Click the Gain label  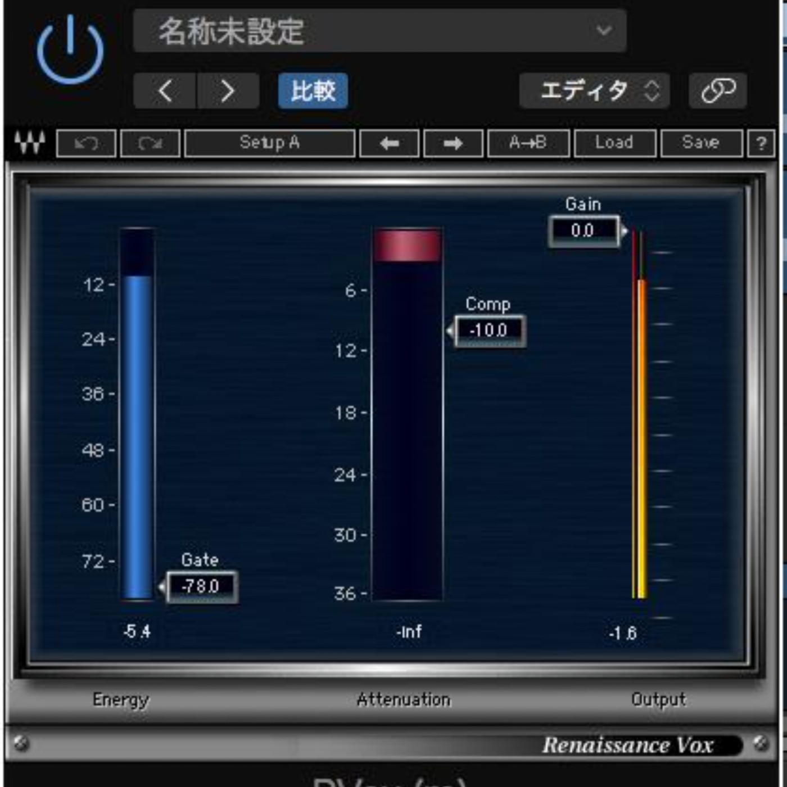(x=583, y=204)
